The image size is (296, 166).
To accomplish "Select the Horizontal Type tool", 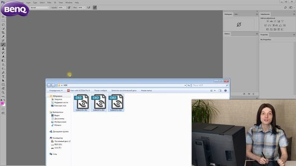I will click(3, 77).
